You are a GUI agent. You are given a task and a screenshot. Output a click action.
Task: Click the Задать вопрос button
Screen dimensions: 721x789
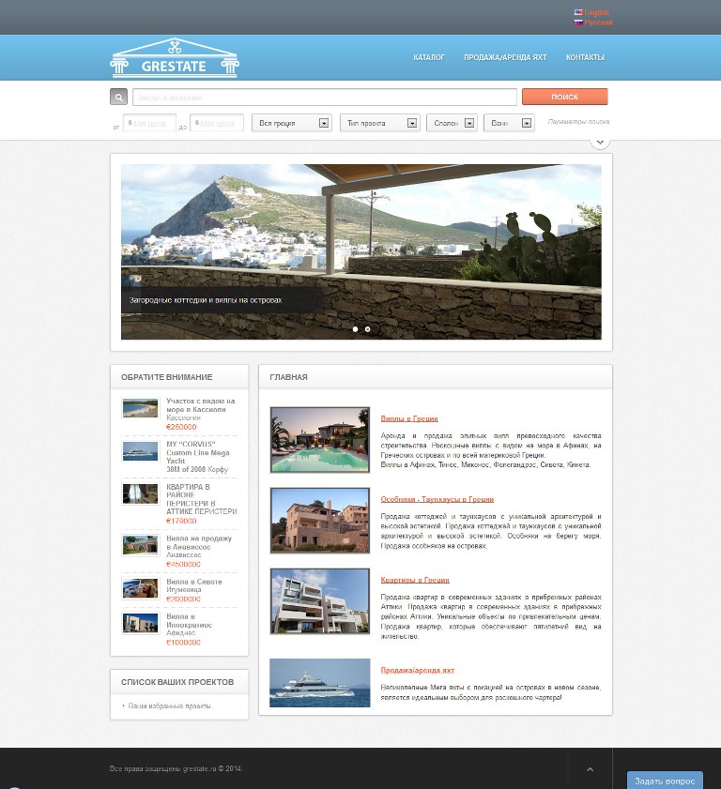pyautogui.click(x=665, y=781)
